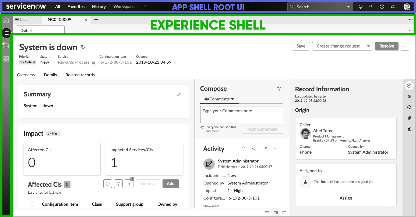The height and width of the screenshot is (217, 416).
Task: Open the Favorites menu
Action: 76,6
